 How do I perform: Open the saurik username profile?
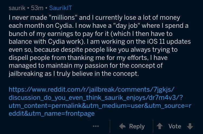point(17,8)
